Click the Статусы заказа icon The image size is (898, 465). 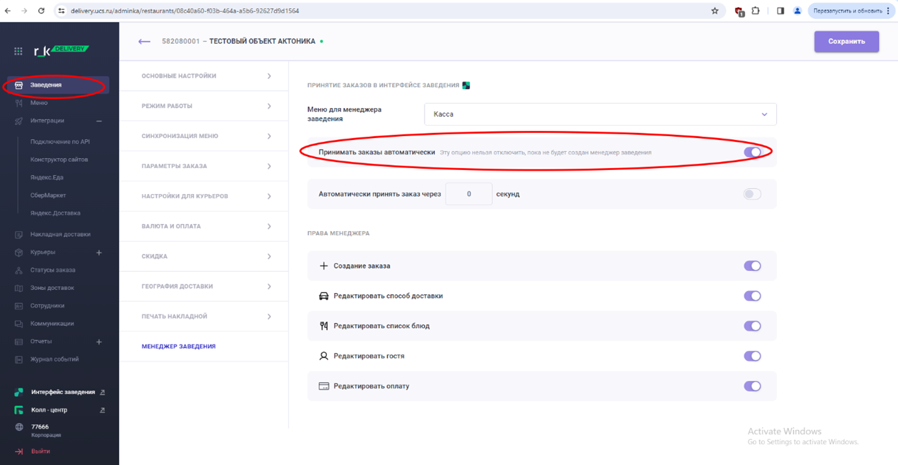19,270
